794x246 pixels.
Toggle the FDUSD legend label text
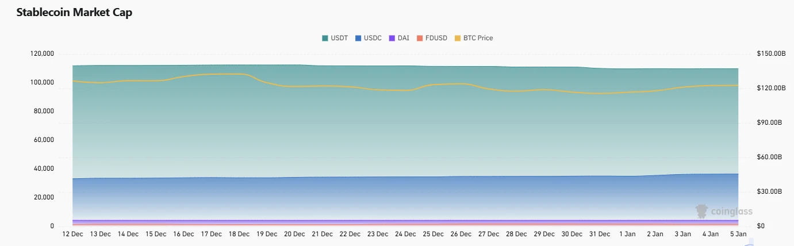(x=436, y=39)
